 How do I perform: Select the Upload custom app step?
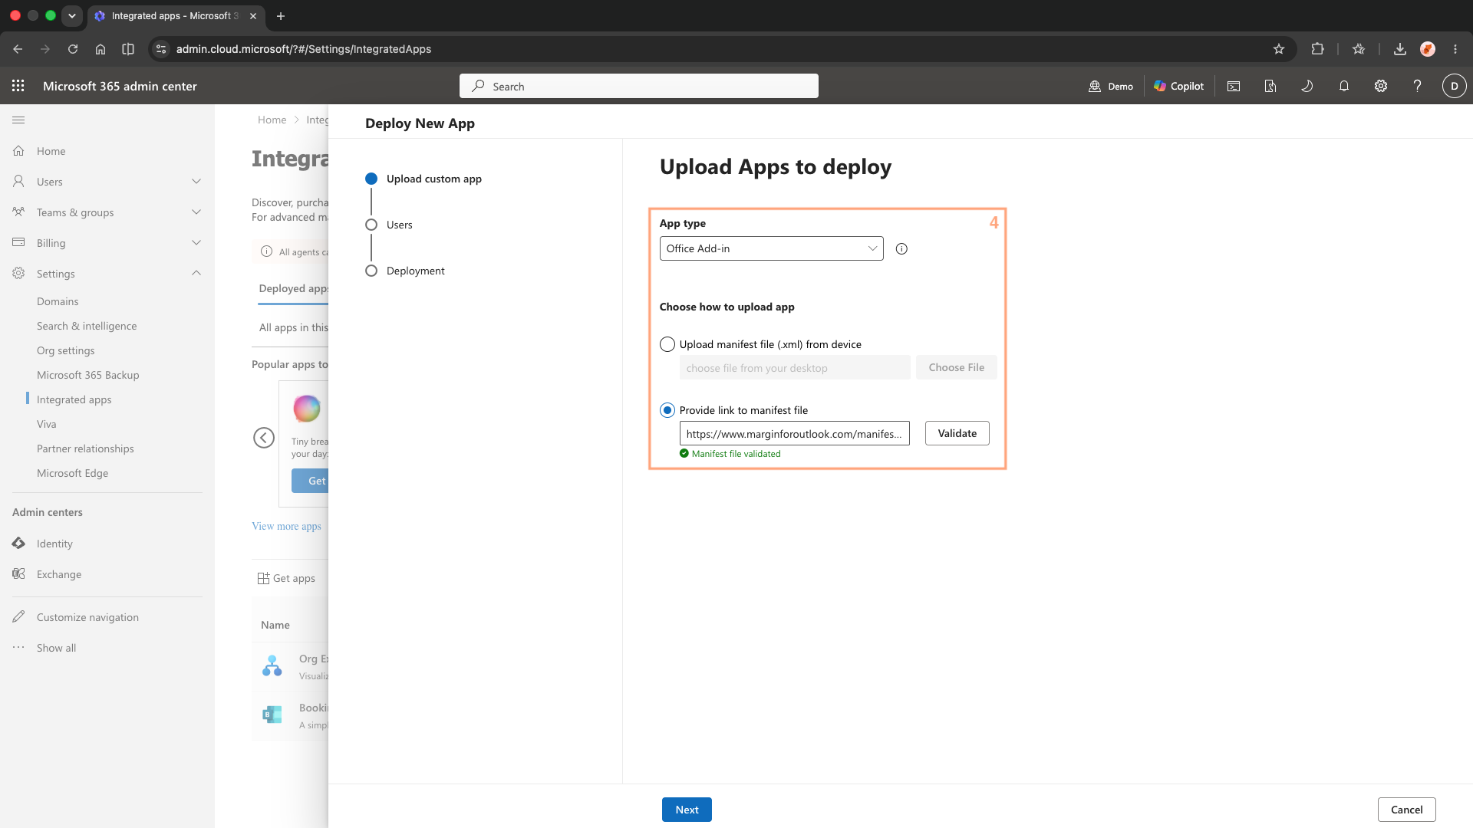click(x=424, y=179)
